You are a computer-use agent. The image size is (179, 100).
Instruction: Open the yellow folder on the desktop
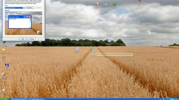coord(4,50)
